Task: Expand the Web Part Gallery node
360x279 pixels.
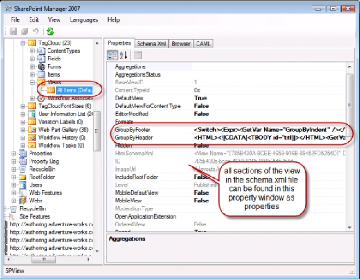Action: (23, 130)
